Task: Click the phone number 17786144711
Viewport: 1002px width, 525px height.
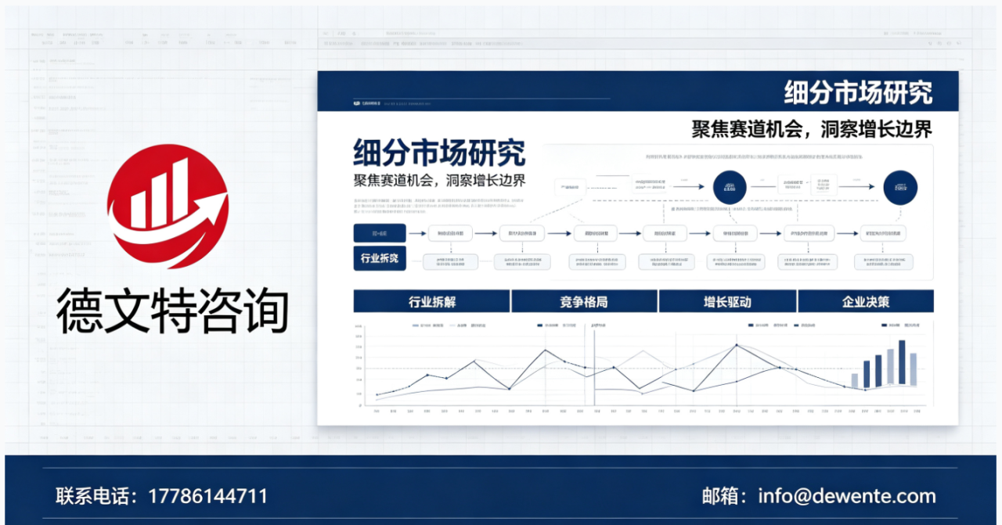Action: coord(207,496)
